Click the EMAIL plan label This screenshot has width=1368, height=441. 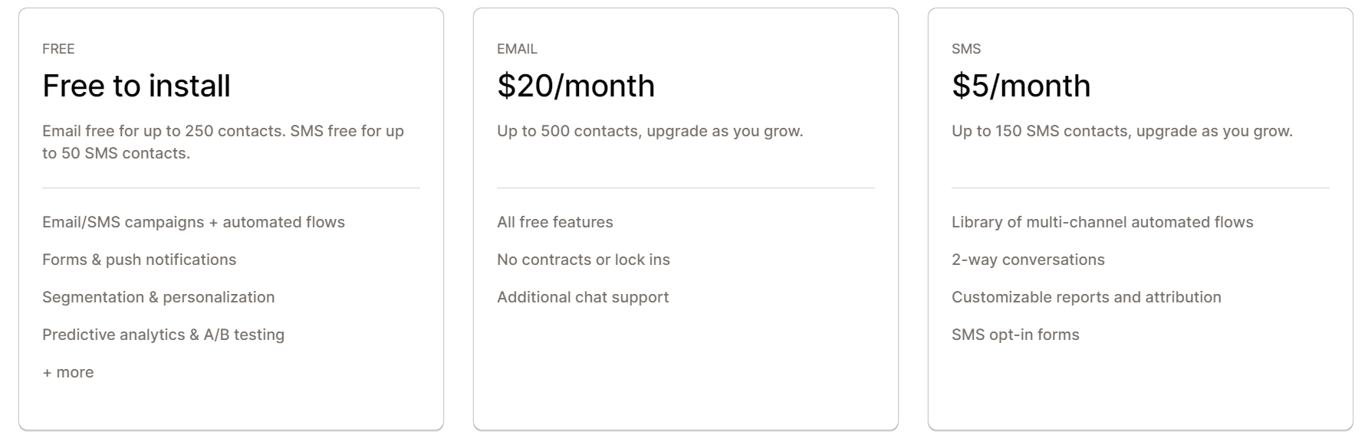pos(517,49)
